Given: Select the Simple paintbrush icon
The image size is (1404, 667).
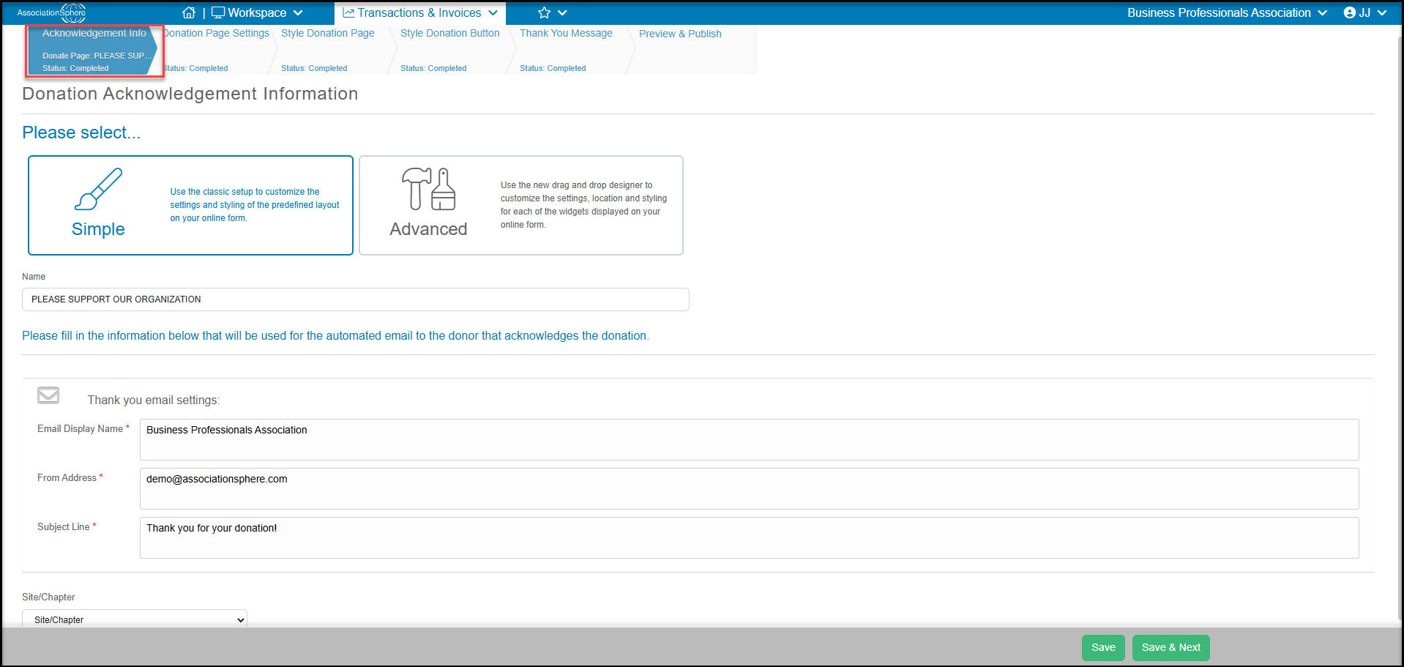Looking at the screenshot, I should 98,189.
